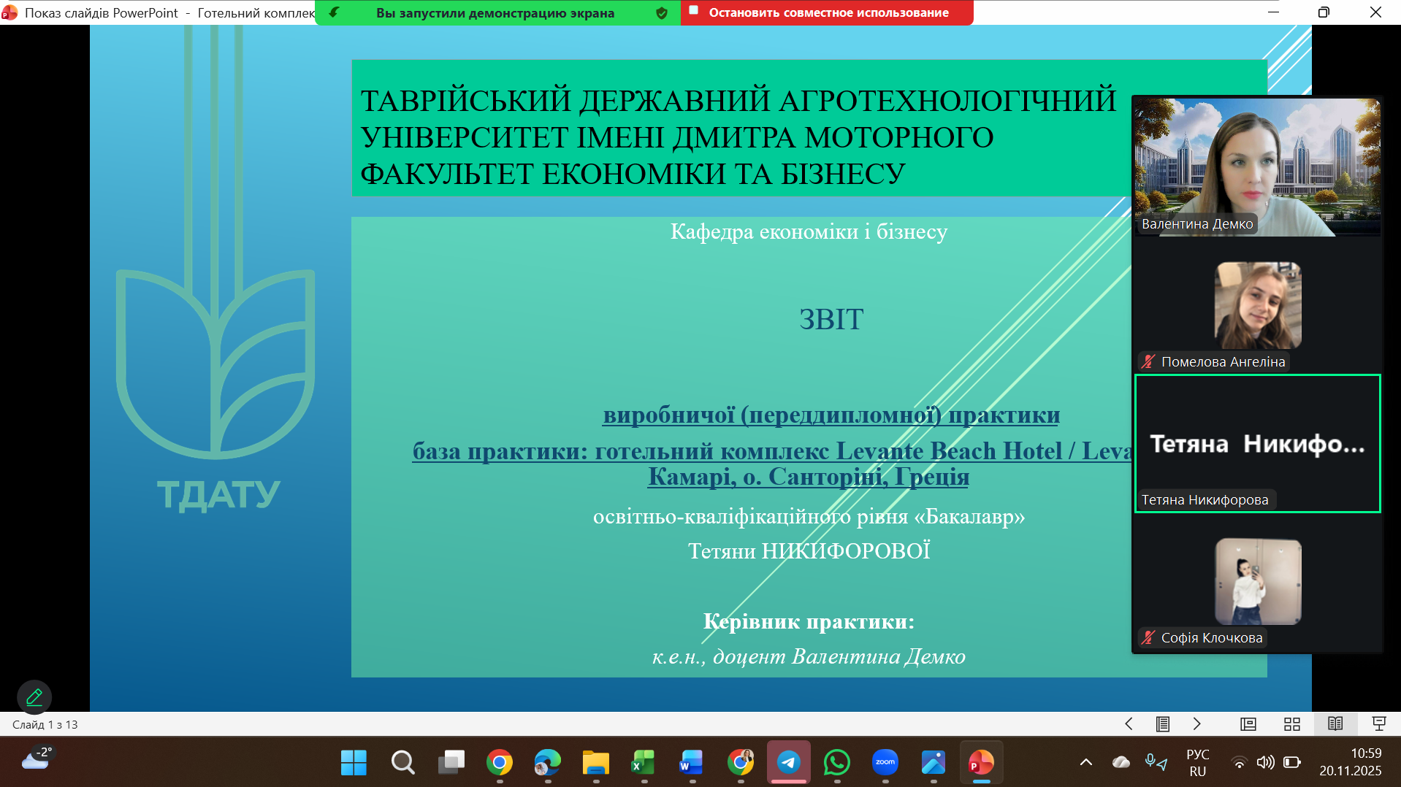Open Wi-Fi network settings tray icon
The height and width of the screenshot is (787, 1401).
[1239, 762]
